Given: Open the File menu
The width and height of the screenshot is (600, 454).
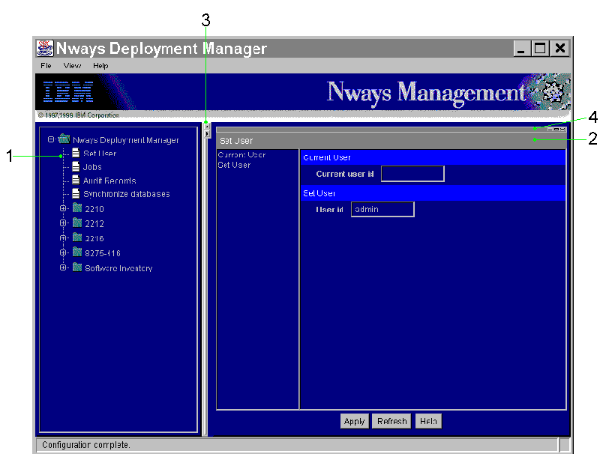Looking at the screenshot, I should pos(46,66).
